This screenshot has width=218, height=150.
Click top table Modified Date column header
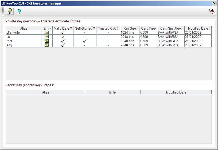coord(198,28)
